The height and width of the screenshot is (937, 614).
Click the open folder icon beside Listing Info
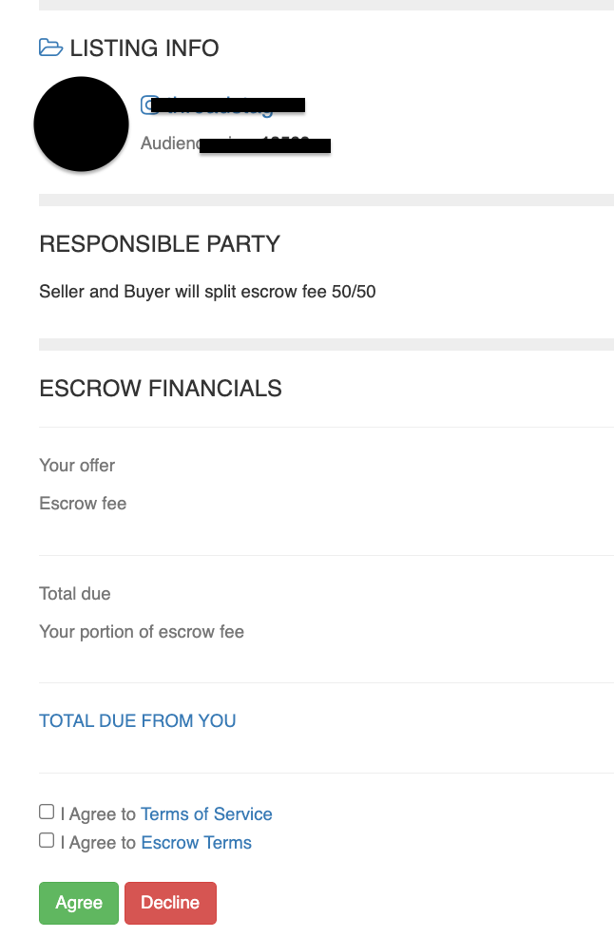(50, 48)
